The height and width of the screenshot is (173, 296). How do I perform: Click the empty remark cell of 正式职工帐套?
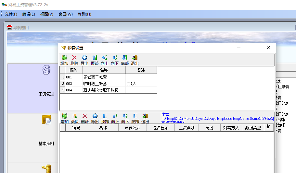(x=141, y=77)
